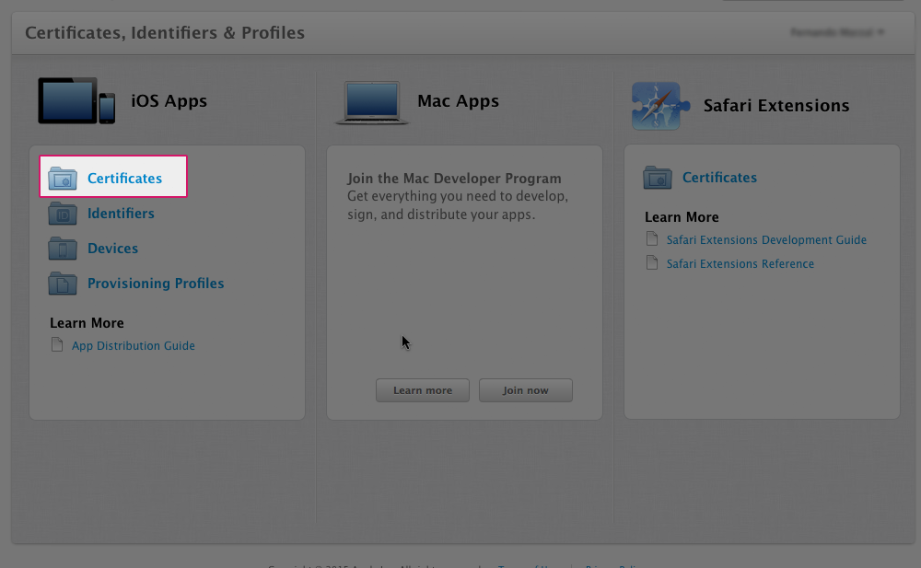The width and height of the screenshot is (921, 568).
Task: Click the iOS Apps heading
Action: click(x=169, y=101)
